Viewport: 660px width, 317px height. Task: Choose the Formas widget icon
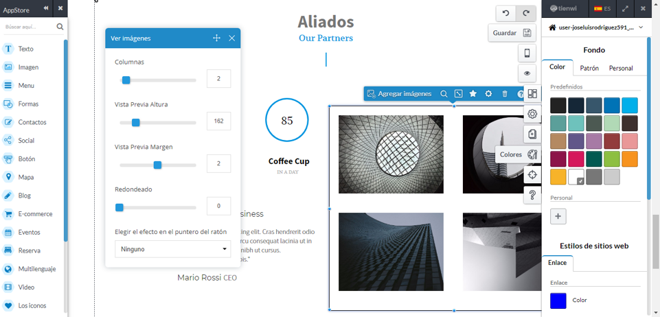[8, 104]
